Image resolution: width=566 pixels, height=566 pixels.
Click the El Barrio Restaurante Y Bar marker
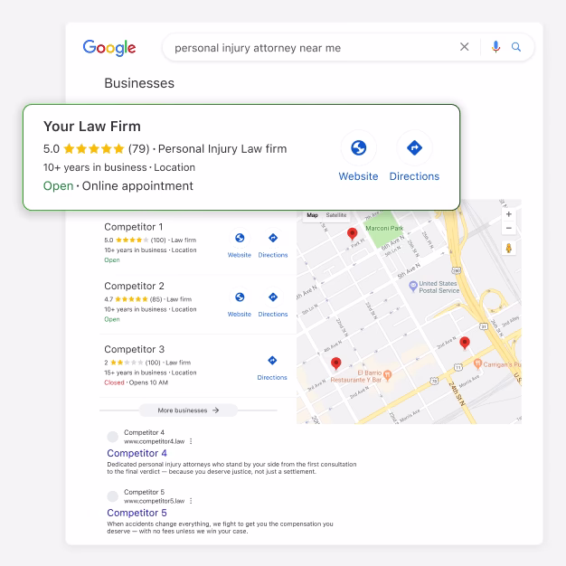(387, 376)
